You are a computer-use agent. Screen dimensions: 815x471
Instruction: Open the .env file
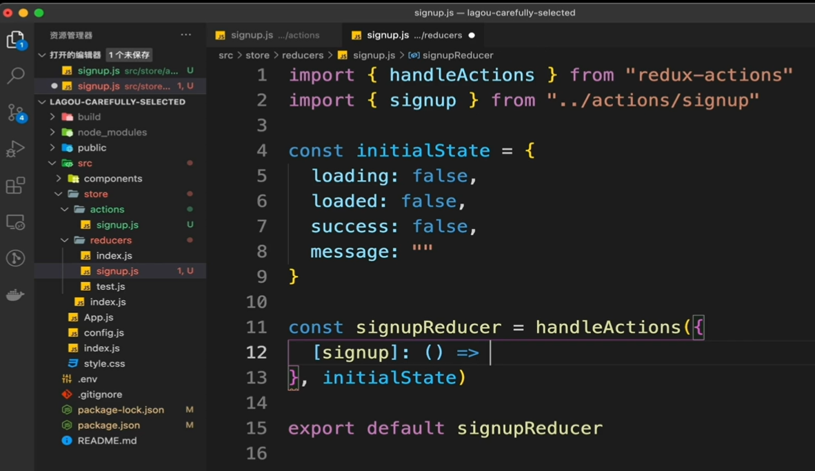(87, 379)
